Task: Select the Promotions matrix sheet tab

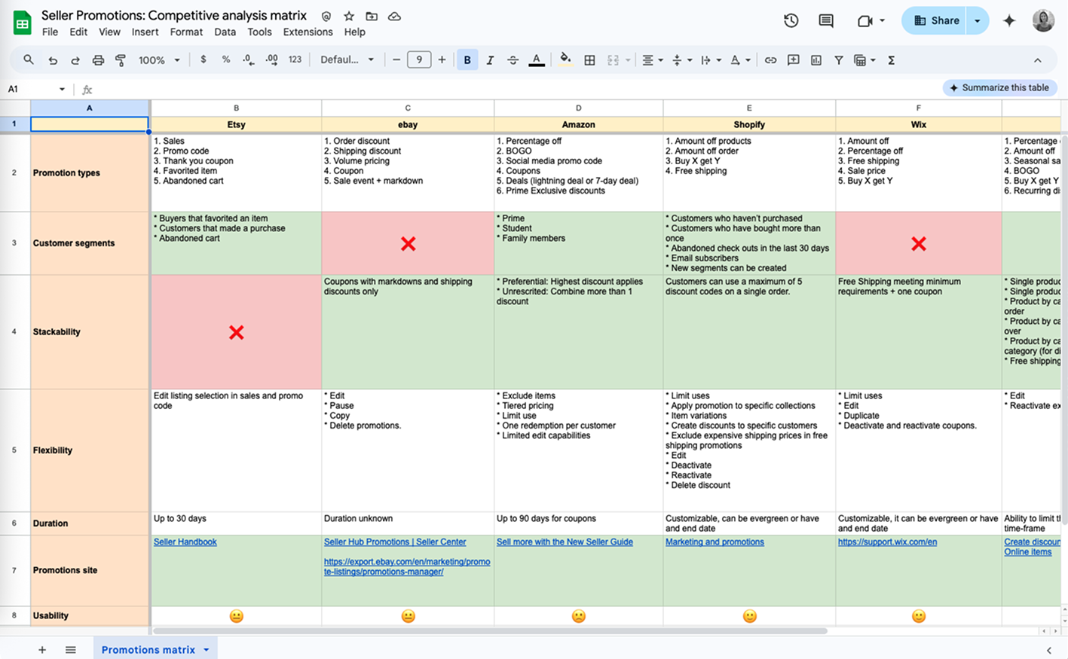Action: click(x=155, y=649)
